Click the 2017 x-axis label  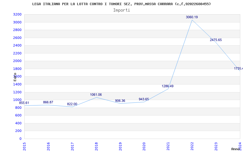pyautogui.click(x=72, y=147)
